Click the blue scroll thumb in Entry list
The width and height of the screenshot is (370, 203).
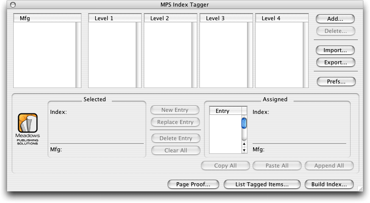click(244, 123)
